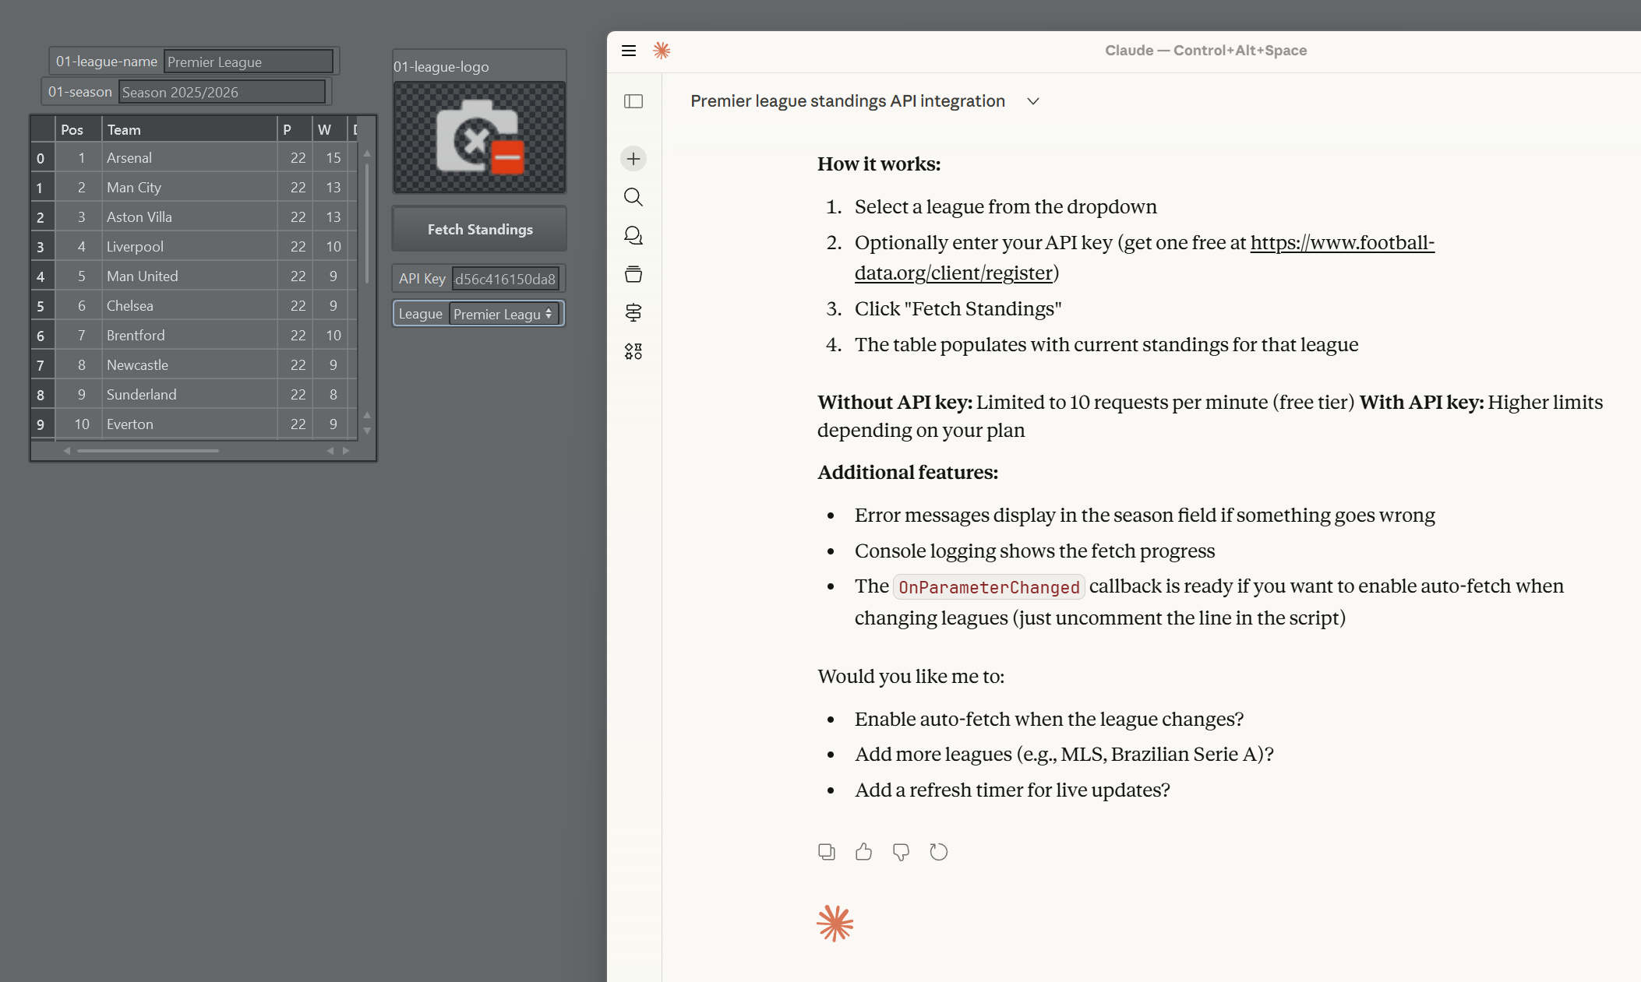Give thumbs up to the response
Image resolution: width=1641 pixels, height=982 pixels.
pos(863,852)
